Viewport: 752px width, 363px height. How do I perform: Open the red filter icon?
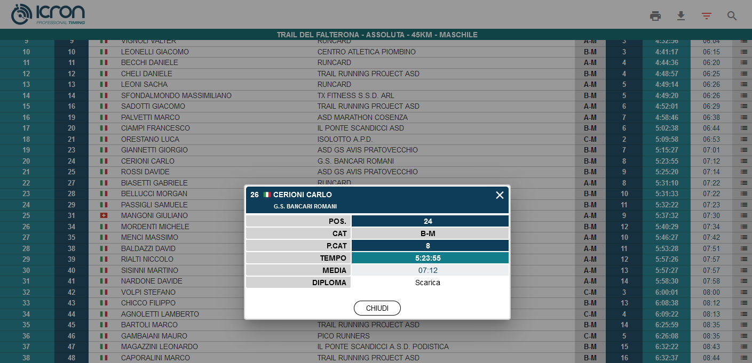(x=707, y=16)
